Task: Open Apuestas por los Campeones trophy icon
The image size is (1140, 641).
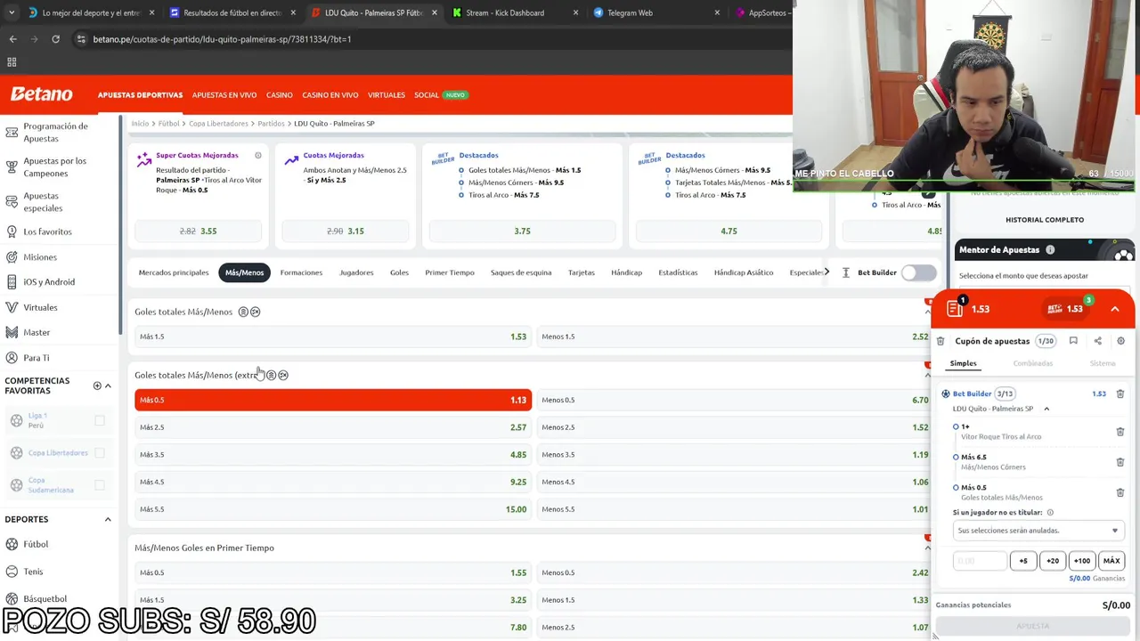Action: [x=12, y=166]
